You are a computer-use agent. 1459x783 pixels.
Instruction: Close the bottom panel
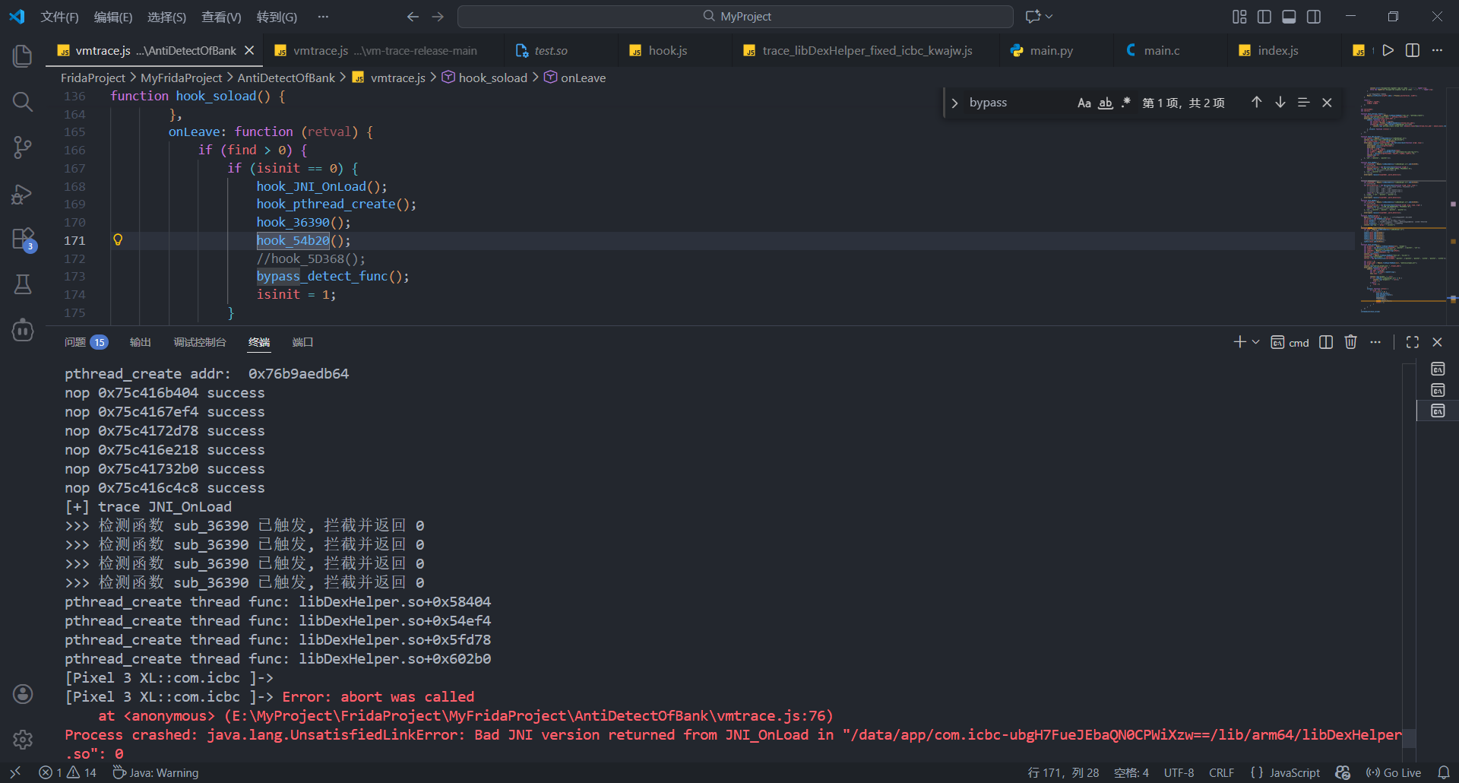click(x=1437, y=342)
